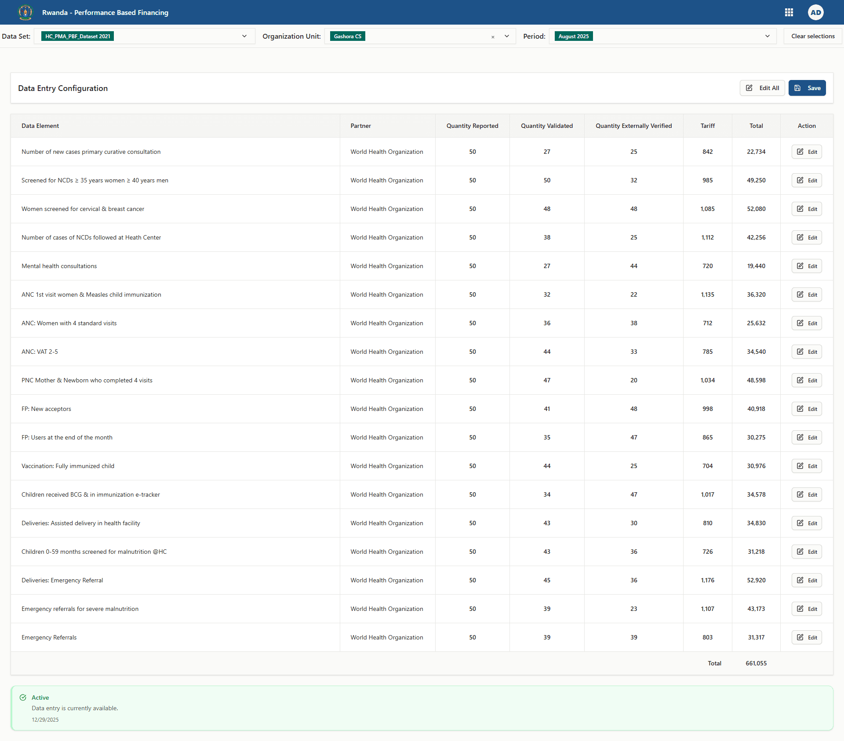Edit the Mental health consultations row
844x741 pixels.
806,266
